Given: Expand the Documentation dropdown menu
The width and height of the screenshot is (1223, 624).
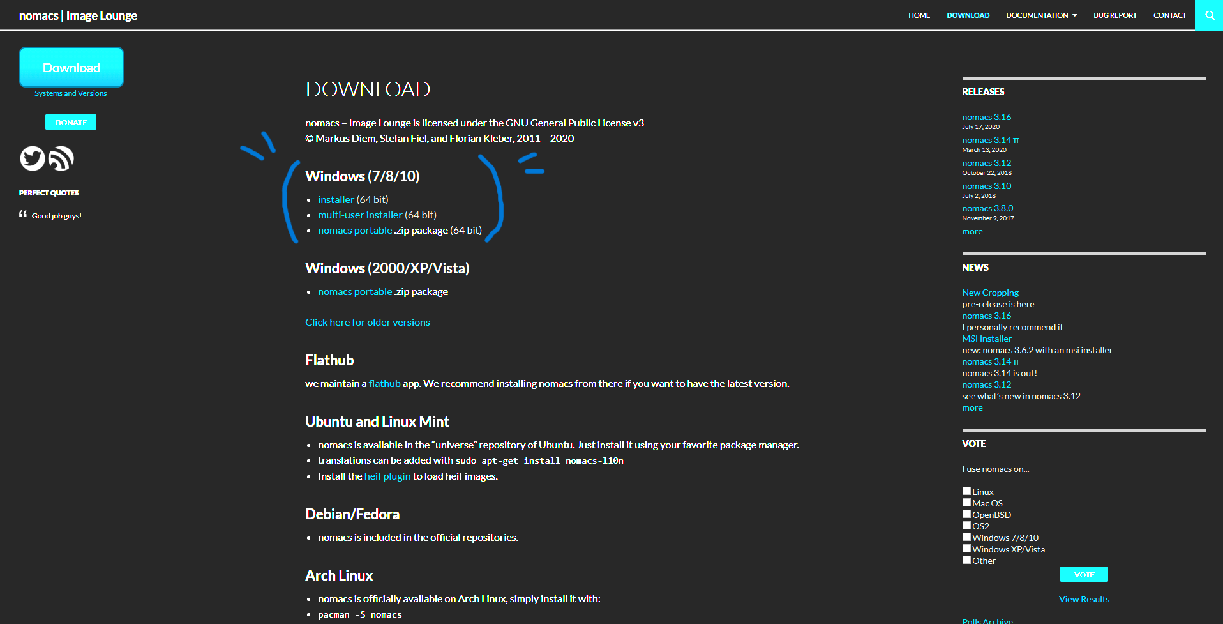Looking at the screenshot, I should [x=1041, y=15].
